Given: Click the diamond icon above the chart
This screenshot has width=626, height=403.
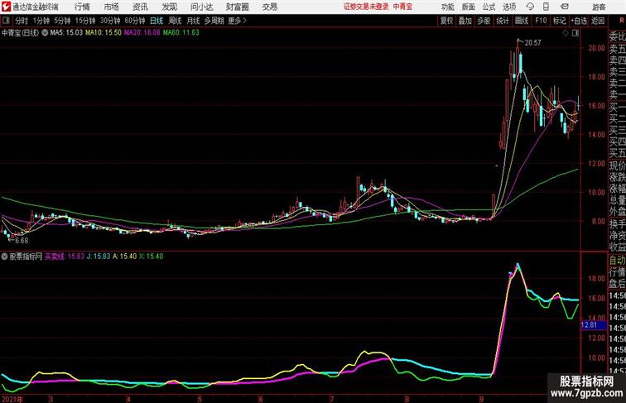Looking at the screenshot, I should [566, 33].
